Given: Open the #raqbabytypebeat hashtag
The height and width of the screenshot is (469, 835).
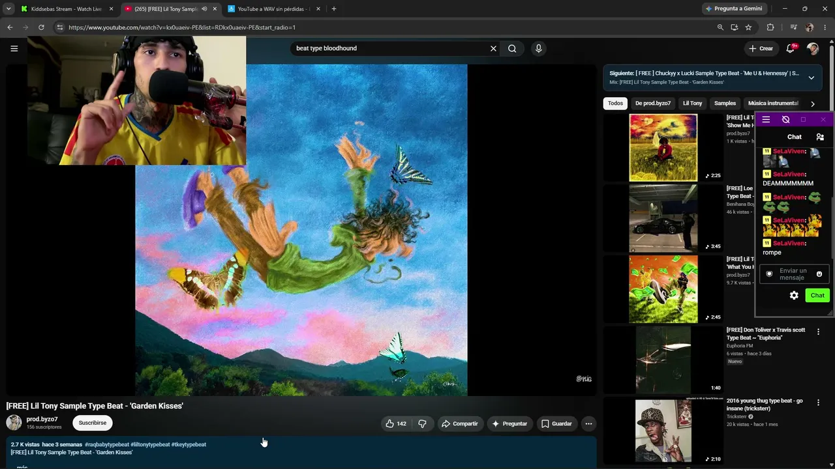Looking at the screenshot, I should 107,444.
